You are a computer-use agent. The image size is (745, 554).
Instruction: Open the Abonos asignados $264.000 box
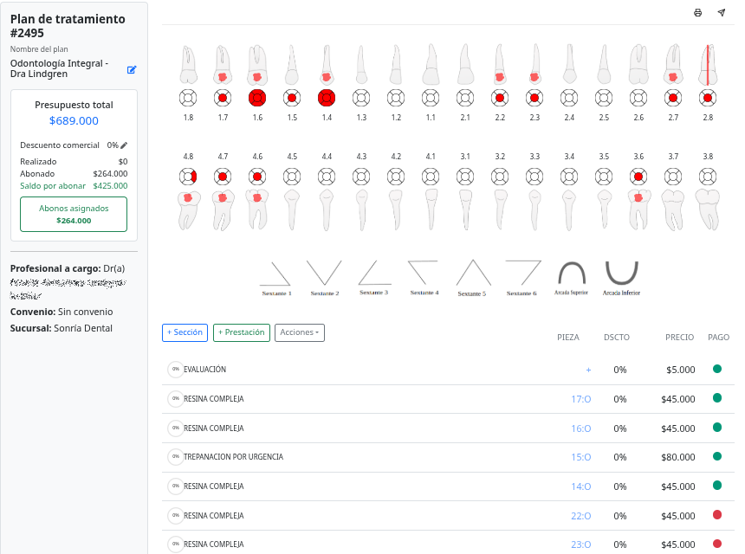click(x=74, y=214)
